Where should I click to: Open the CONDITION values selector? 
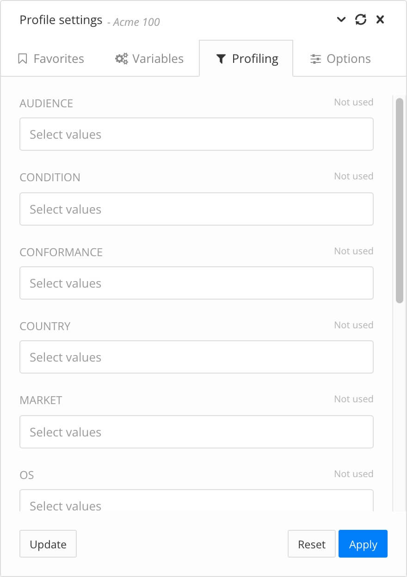coord(197,209)
